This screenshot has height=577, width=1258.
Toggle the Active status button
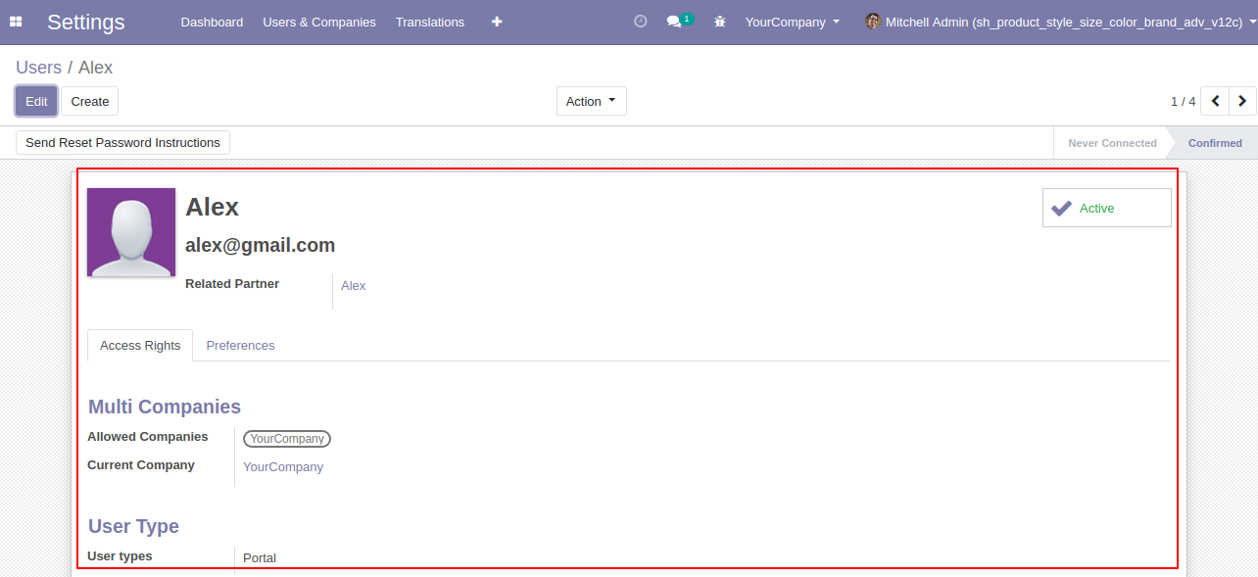pos(1107,208)
